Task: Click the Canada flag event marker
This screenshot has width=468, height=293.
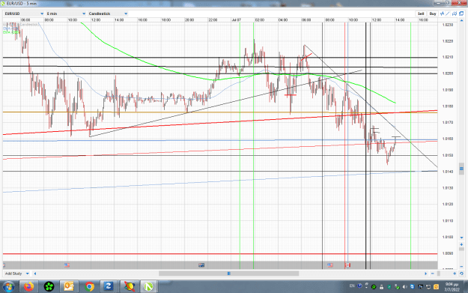Action: coord(347,265)
